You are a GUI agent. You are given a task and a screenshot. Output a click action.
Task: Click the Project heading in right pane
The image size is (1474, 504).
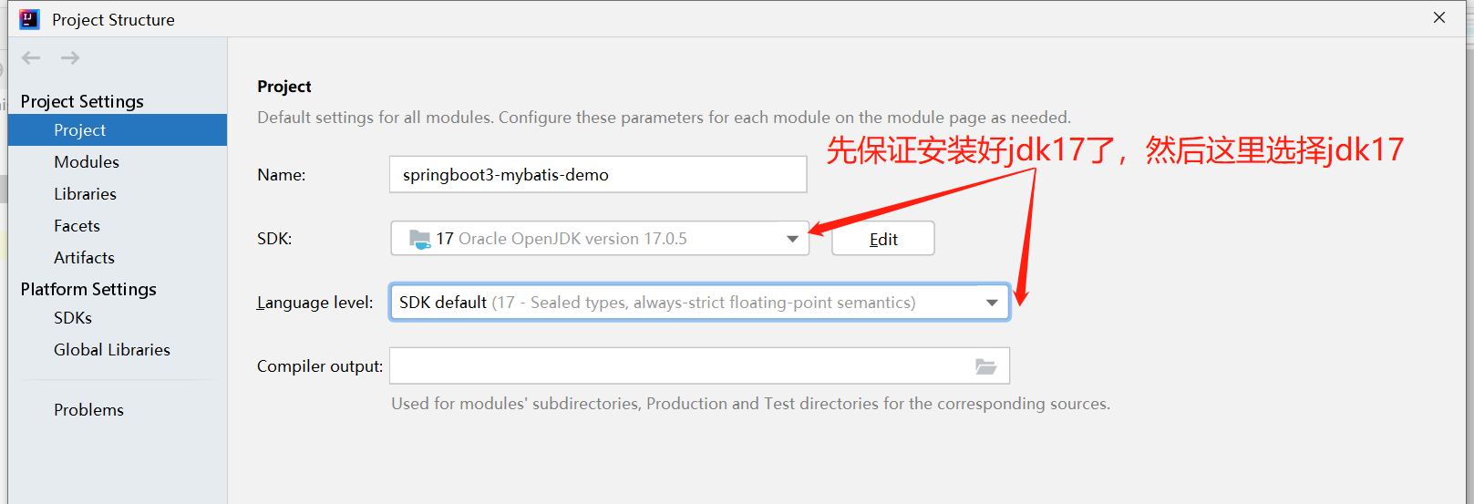point(284,87)
